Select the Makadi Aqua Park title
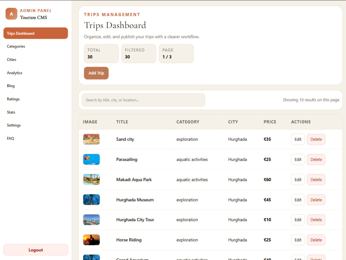Screen dimensions: 346x260 134,180
